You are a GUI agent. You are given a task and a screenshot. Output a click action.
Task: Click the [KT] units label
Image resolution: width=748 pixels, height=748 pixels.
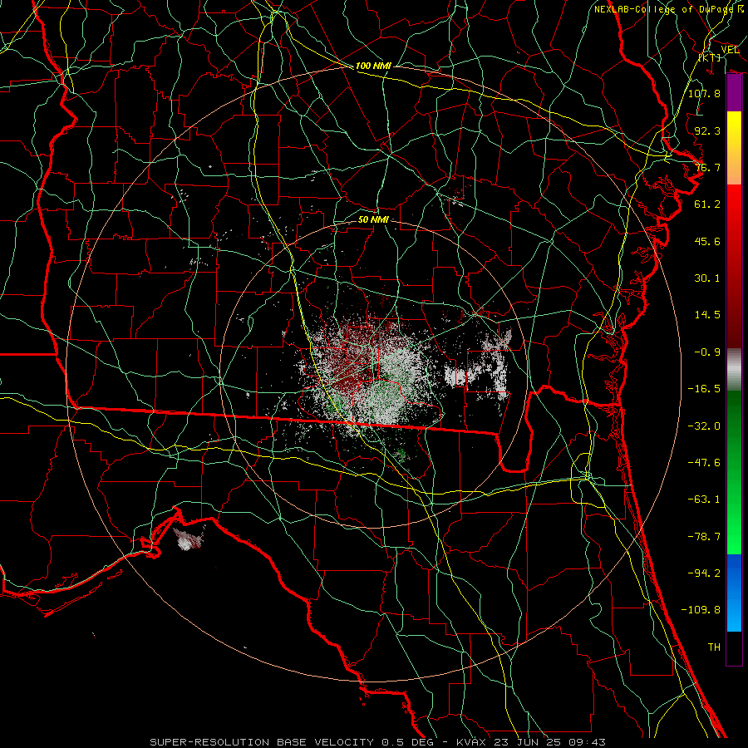coord(710,57)
